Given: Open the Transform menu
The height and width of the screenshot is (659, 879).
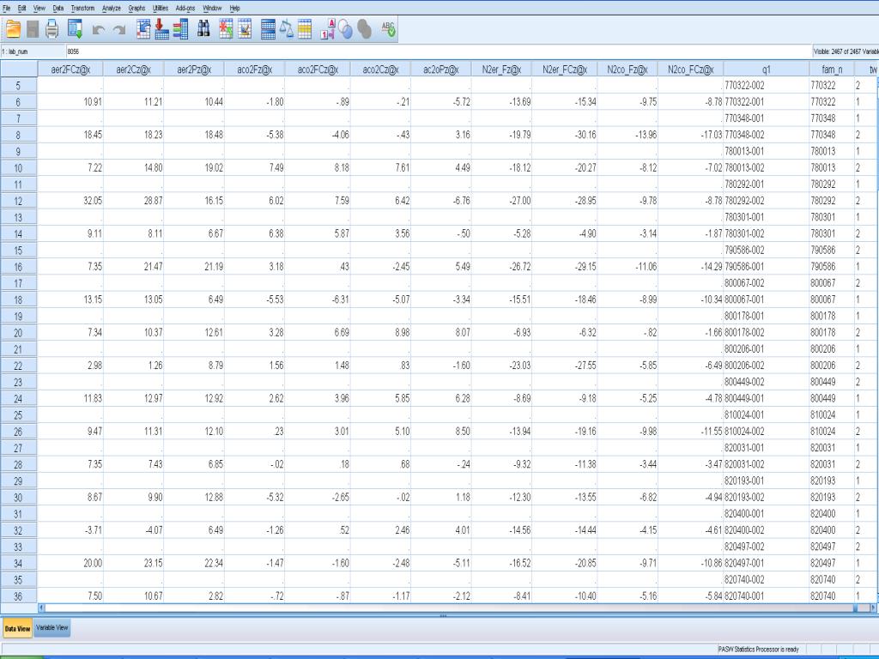Looking at the screenshot, I should [x=83, y=8].
